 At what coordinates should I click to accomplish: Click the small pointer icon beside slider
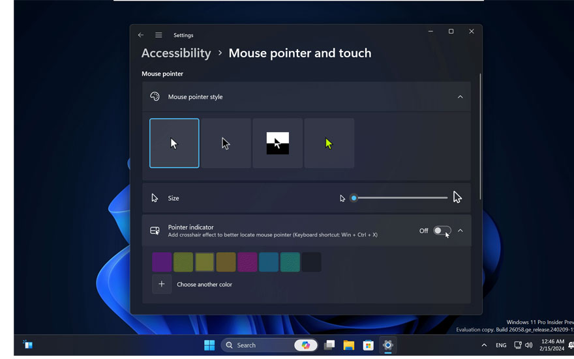(342, 199)
